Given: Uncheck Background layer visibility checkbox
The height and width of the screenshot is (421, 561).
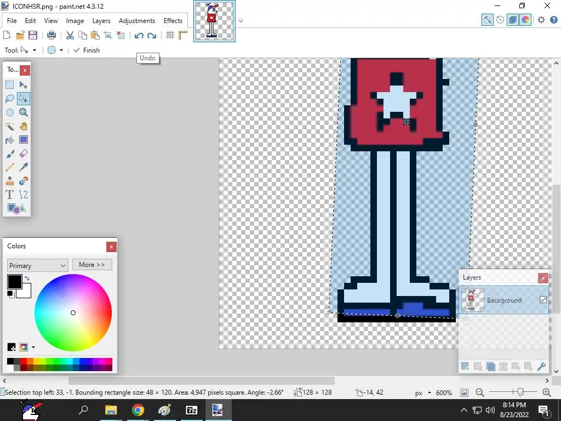Looking at the screenshot, I should pyautogui.click(x=543, y=300).
